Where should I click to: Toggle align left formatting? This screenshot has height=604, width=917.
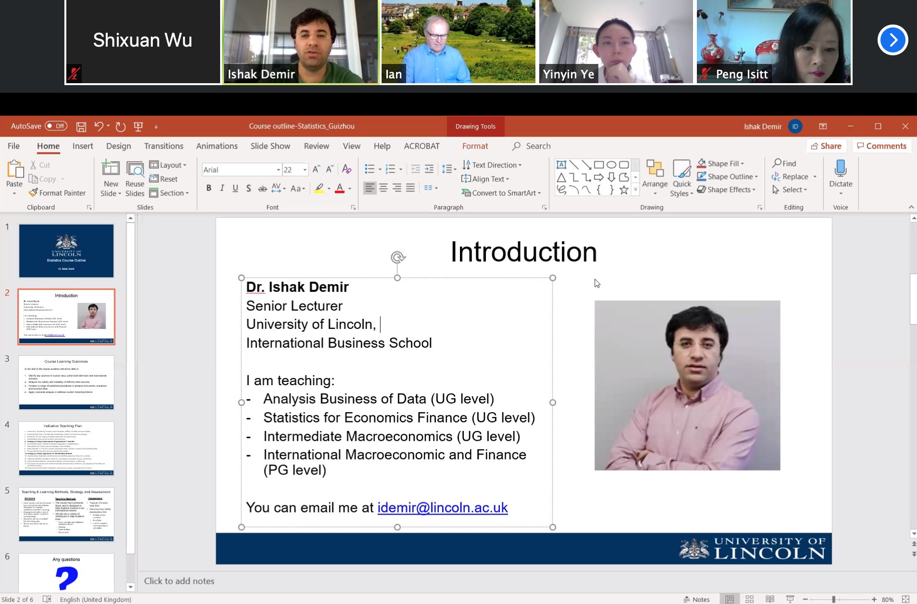[x=370, y=188]
